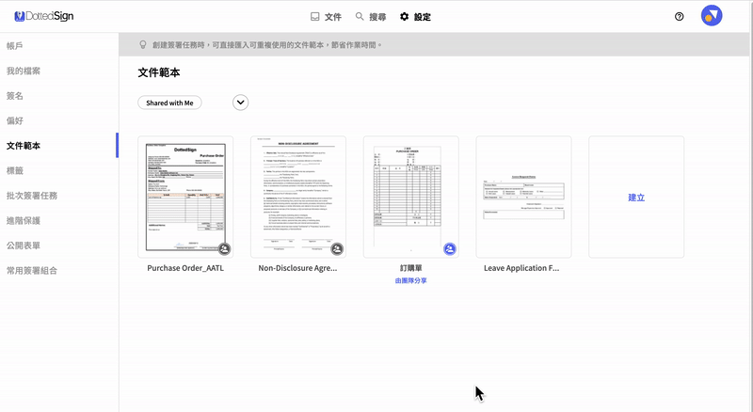Select the Shared with Me filter
The image size is (753, 412).
point(169,103)
